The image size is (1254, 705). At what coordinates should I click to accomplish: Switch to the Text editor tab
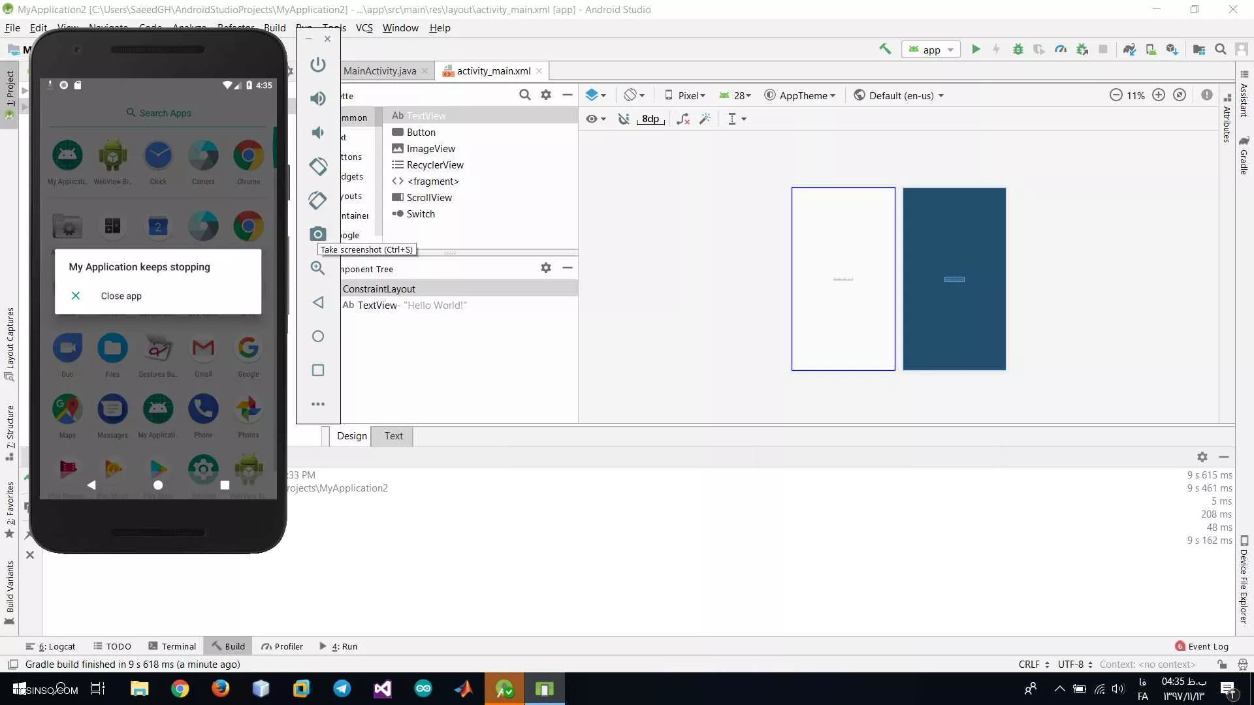pyautogui.click(x=393, y=436)
